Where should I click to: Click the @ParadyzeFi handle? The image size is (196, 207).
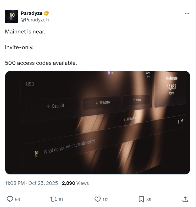coord(35,20)
